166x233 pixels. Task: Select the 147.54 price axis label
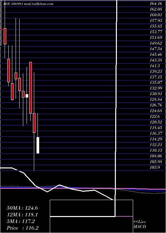click(x=156, y=49)
